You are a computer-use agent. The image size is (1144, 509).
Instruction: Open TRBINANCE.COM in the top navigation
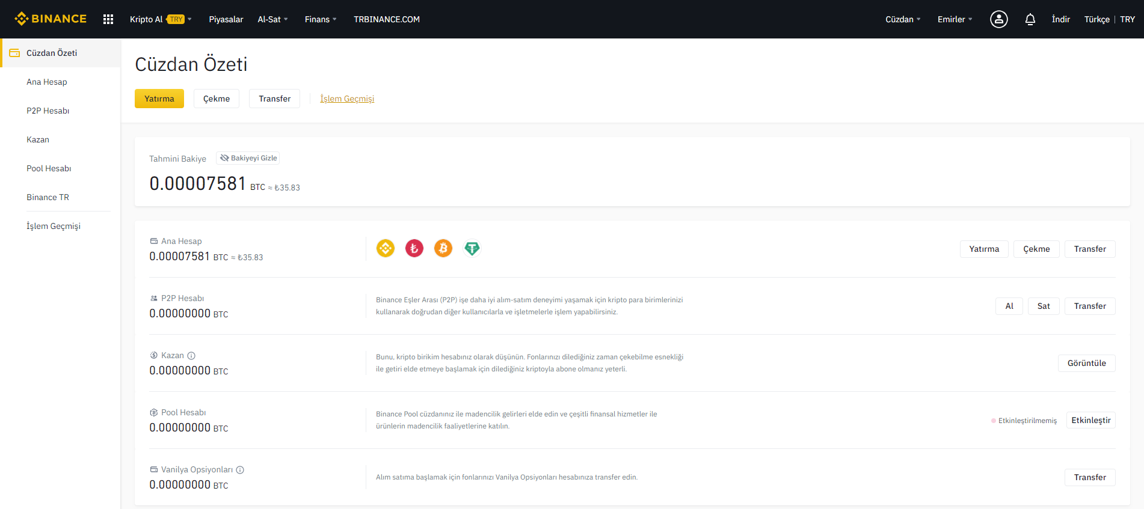387,19
